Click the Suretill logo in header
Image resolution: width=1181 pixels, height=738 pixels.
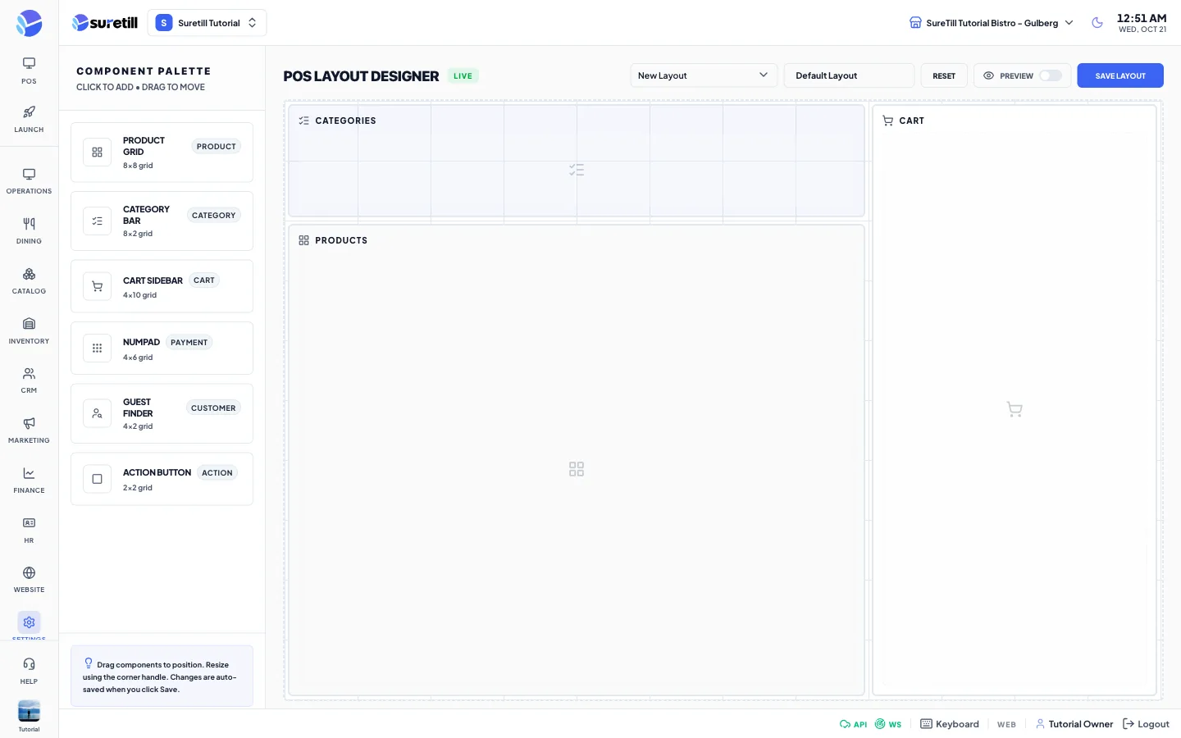pos(105,23)
